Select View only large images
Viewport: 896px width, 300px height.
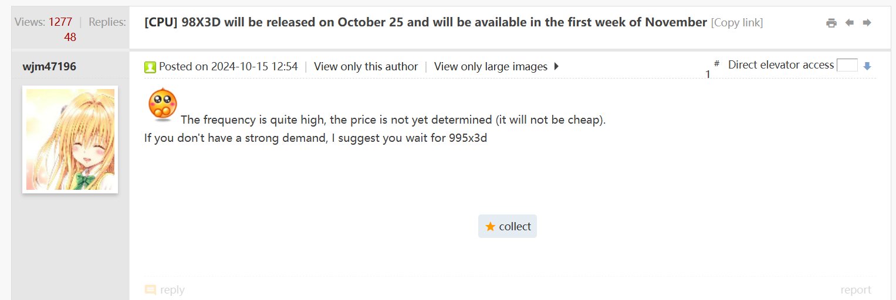pos(491,66)
